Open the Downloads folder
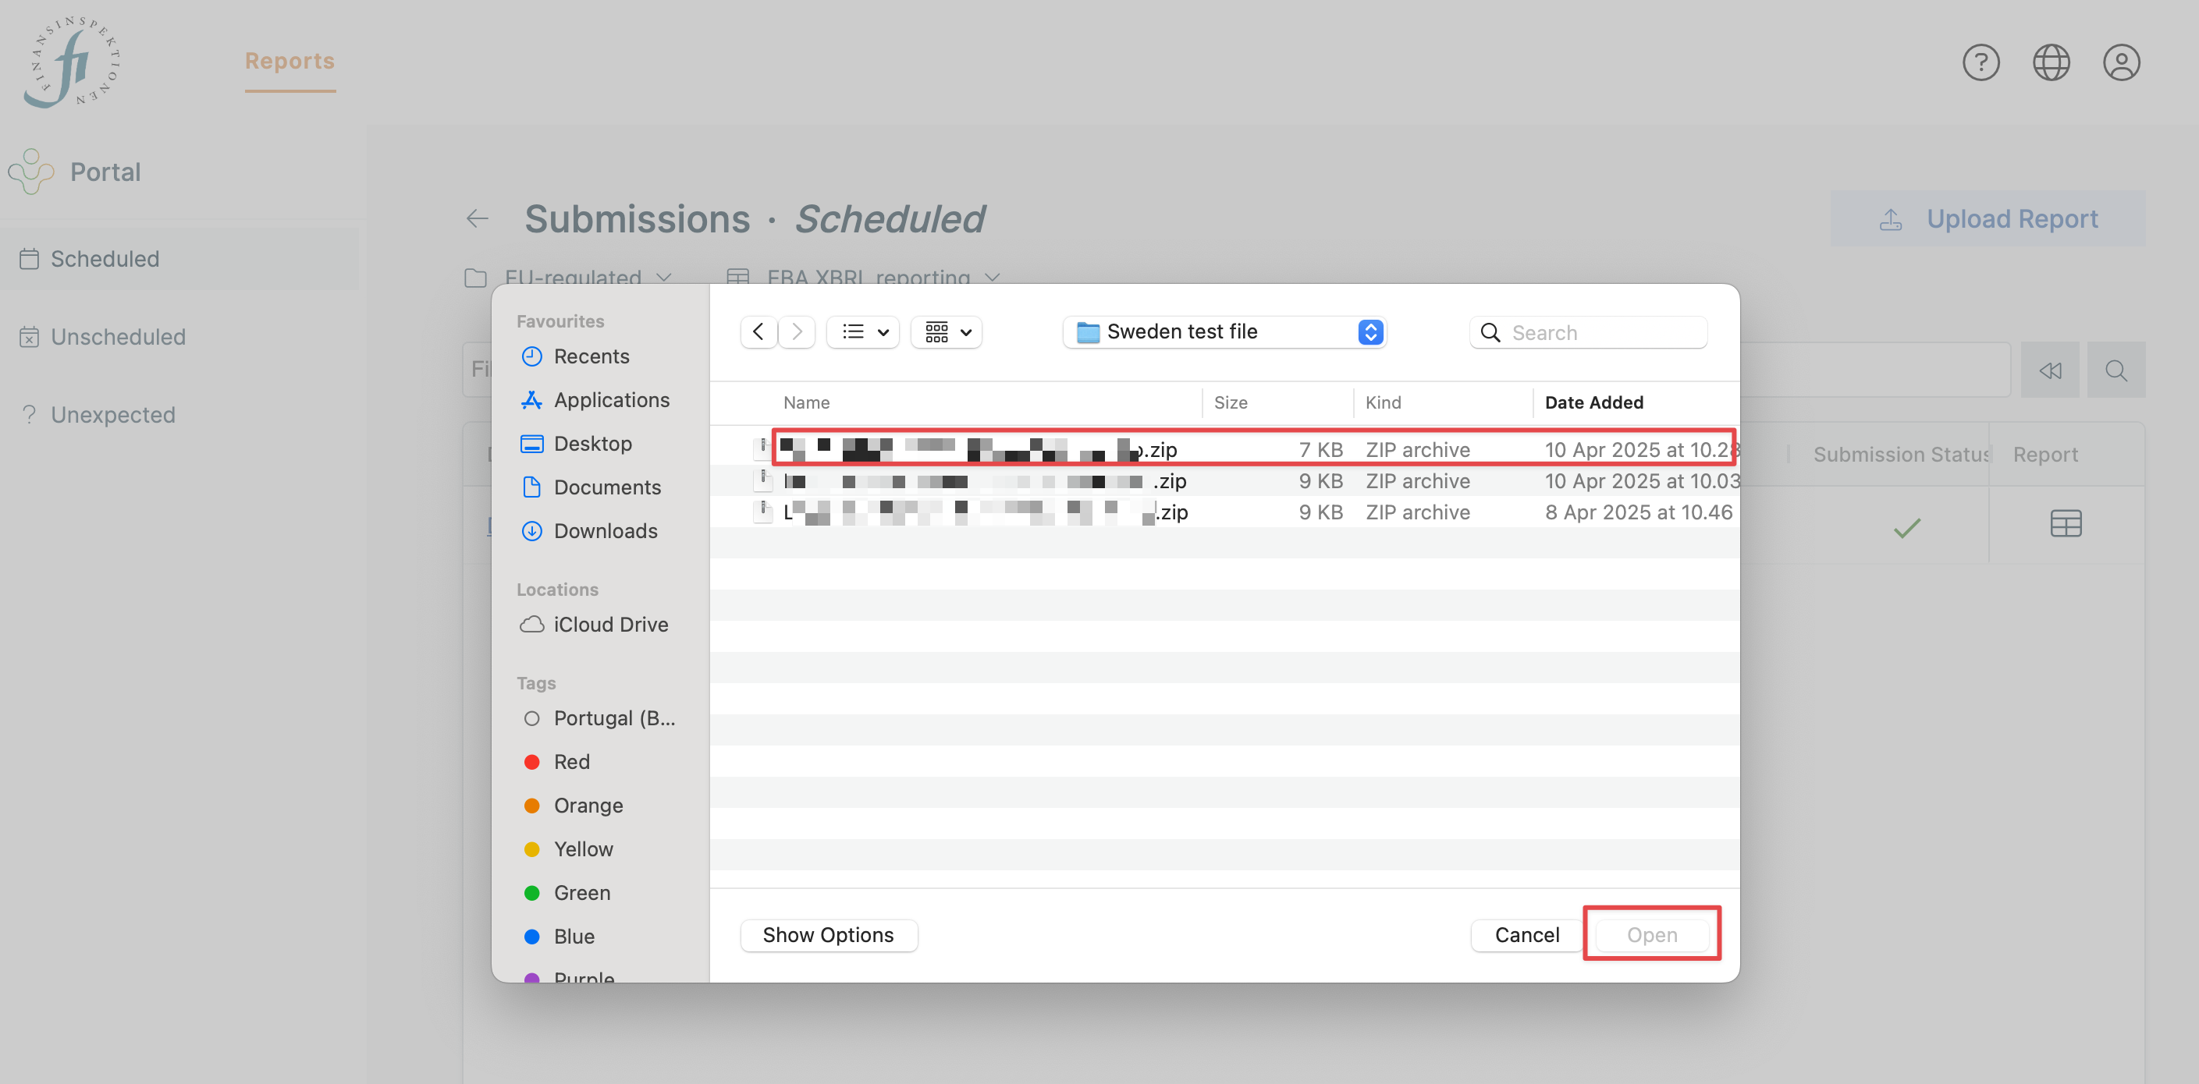 [x=606, y=530]
